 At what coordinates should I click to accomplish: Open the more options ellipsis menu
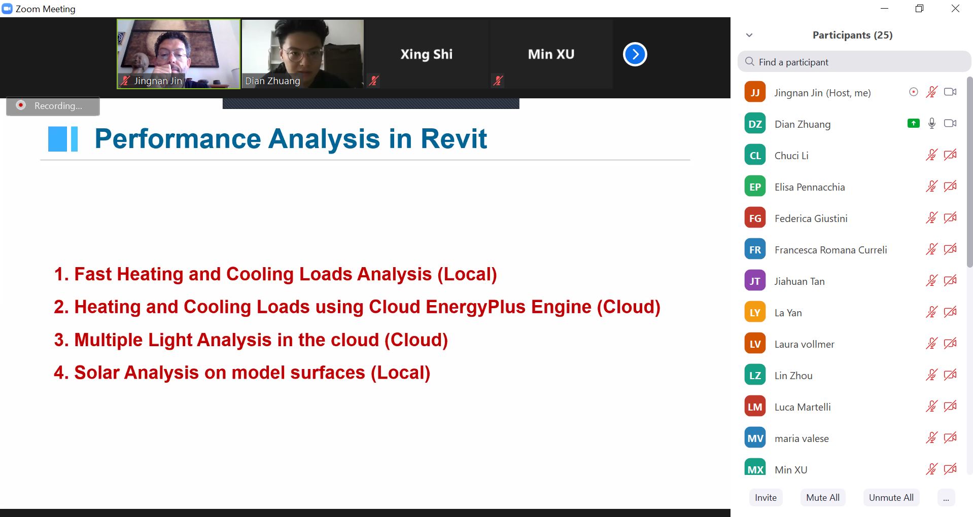[946, 498]
